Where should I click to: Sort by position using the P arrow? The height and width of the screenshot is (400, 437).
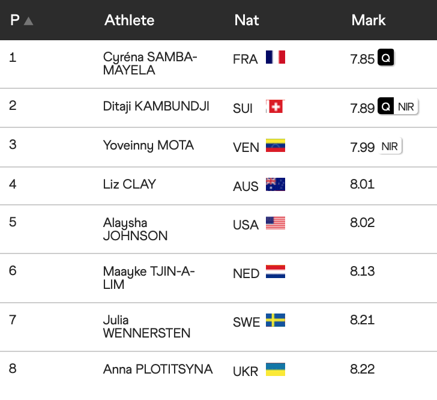point(28,21)
